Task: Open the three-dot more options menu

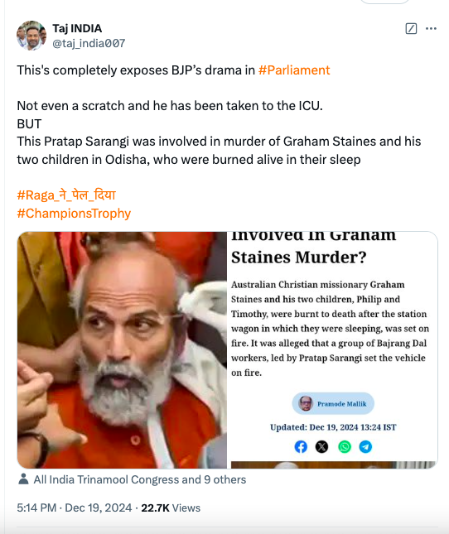Action: (431, 29)
